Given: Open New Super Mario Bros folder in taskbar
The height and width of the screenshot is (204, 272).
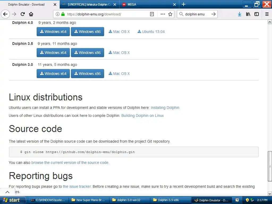Looking at the screenshot, I should coord(89,200).
